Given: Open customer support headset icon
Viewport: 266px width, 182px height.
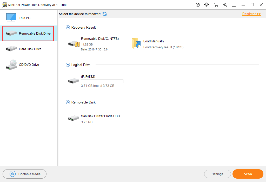Looking at the screenshot, I should tap(207, 5).
